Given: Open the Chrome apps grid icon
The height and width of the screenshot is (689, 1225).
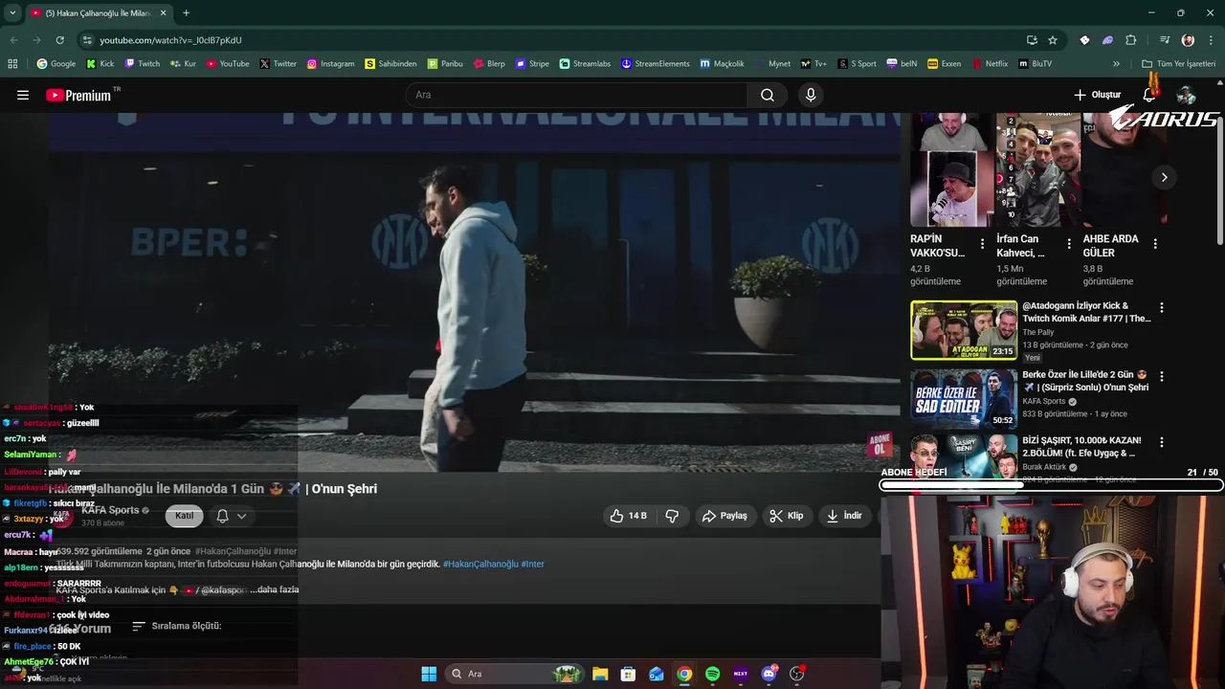Looking at the screenshot, I should point(12,64).
